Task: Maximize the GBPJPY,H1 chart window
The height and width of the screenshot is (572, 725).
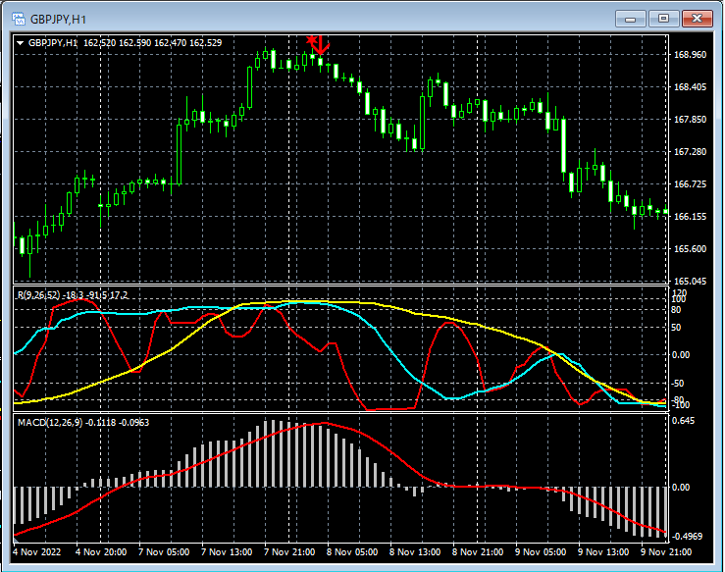Action: (663, 18)
